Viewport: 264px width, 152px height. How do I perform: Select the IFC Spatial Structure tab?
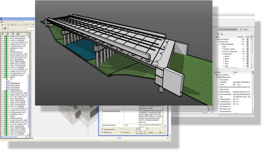pos(228,29)
